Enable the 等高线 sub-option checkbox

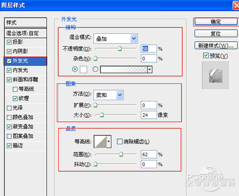tap(15, 89)
